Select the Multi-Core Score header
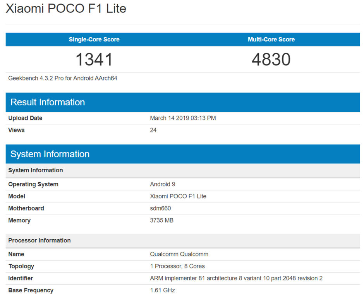The image size is (364, 297). coord(271,39)
